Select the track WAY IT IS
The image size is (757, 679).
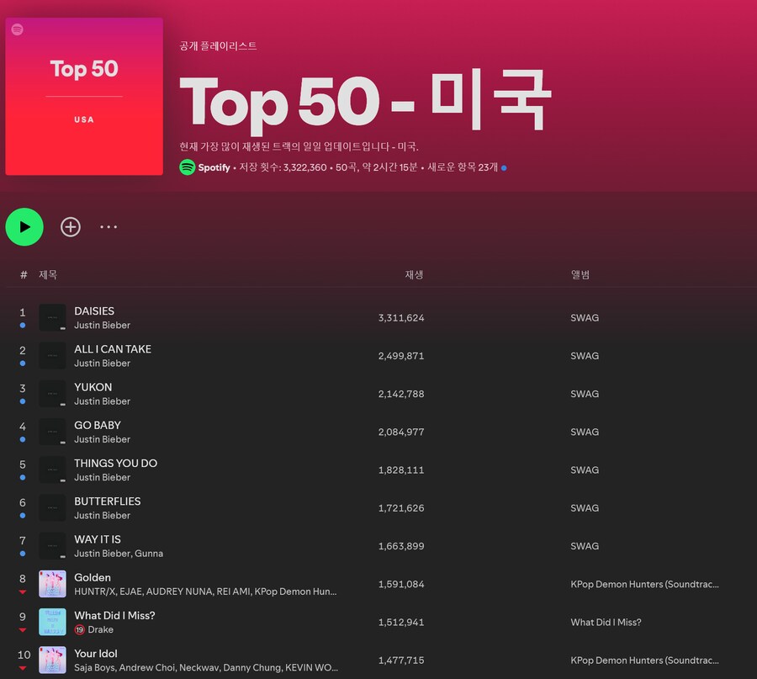97,539
